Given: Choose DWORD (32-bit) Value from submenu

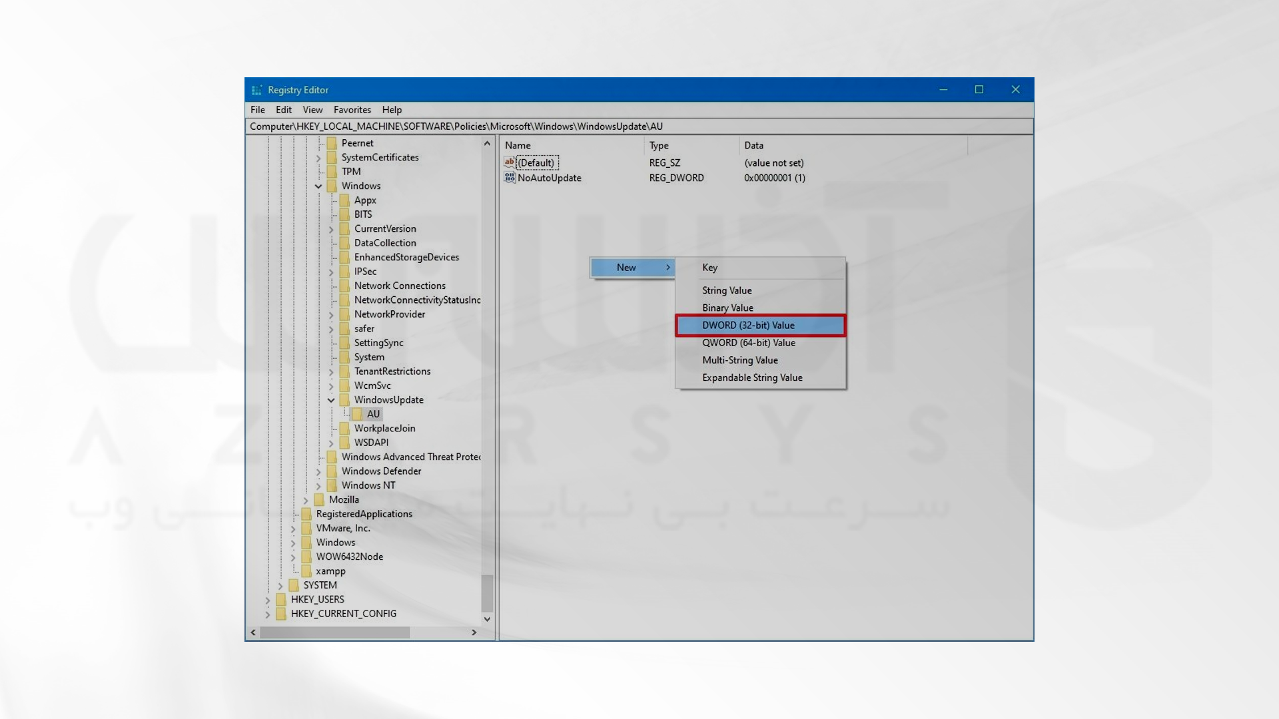Looking at the screenshot, I should (x=761, y=326).
